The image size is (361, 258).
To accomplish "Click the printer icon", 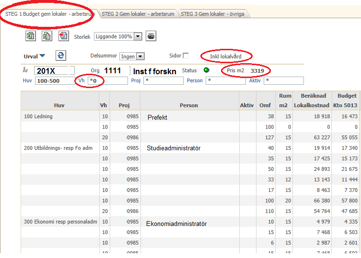I will click(151, 36).
